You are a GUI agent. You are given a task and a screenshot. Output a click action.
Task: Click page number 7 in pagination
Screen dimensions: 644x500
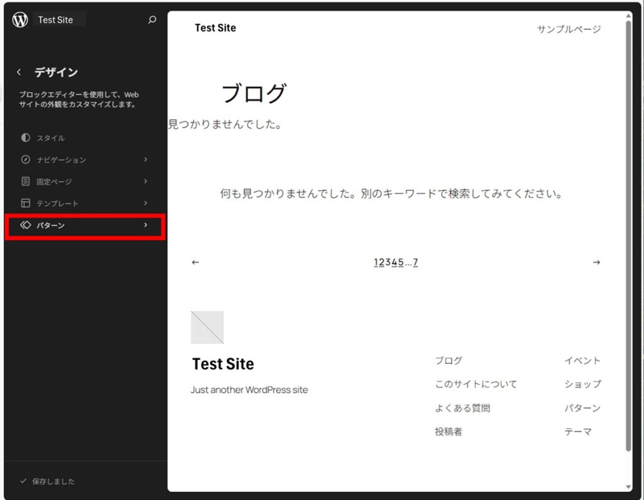click(415, 262)
